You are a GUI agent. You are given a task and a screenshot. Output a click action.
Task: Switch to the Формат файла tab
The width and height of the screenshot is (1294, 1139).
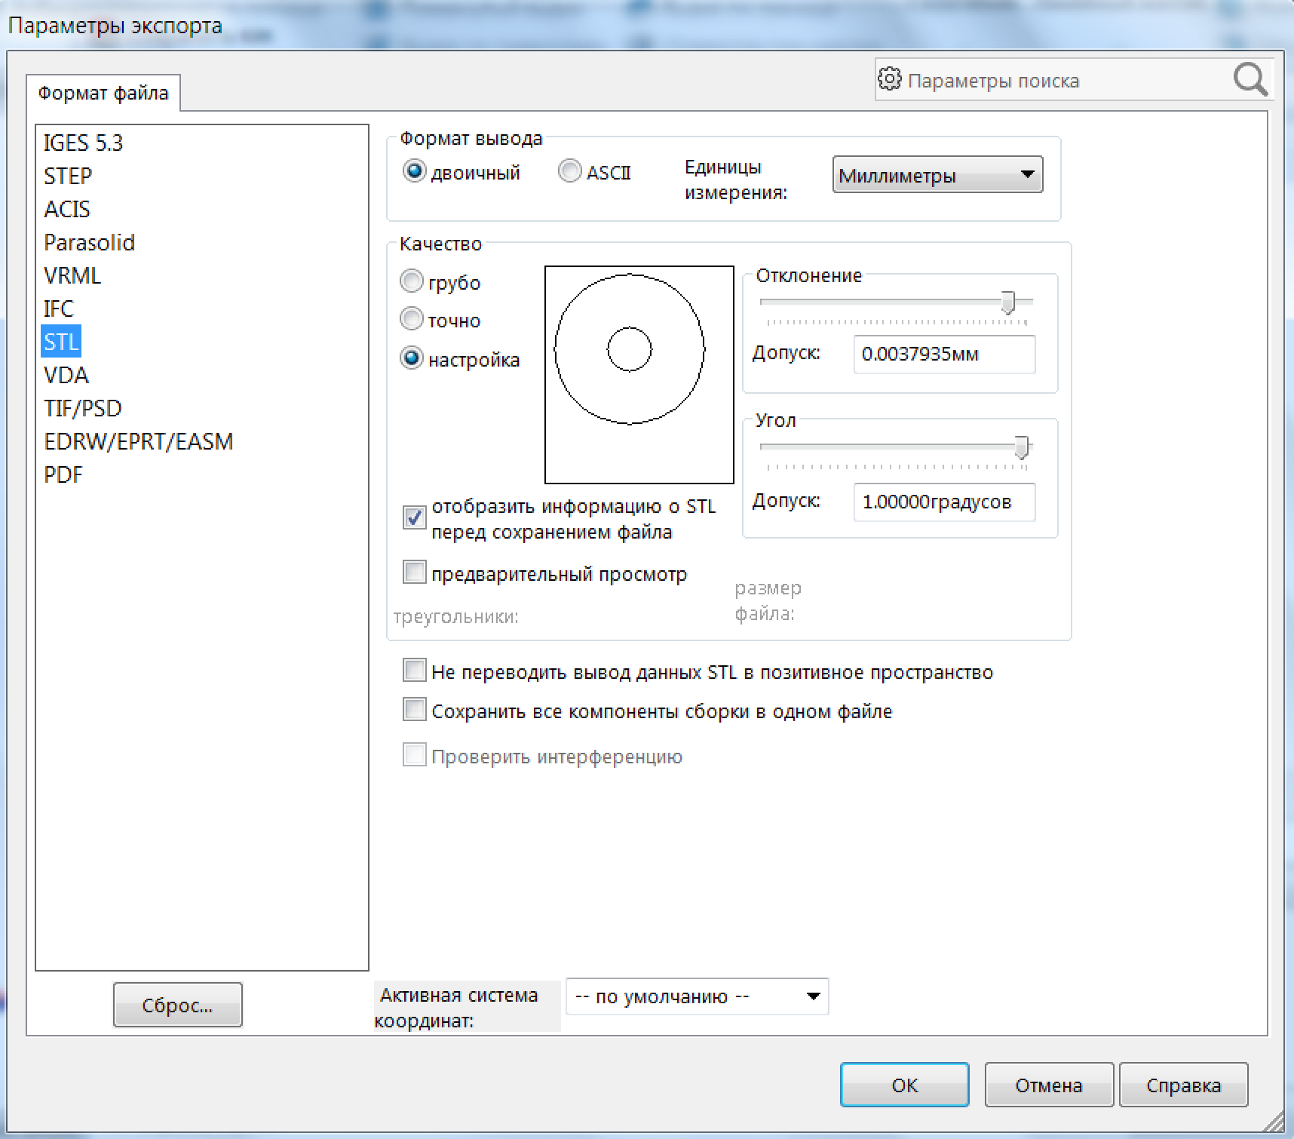click(103, 93)
